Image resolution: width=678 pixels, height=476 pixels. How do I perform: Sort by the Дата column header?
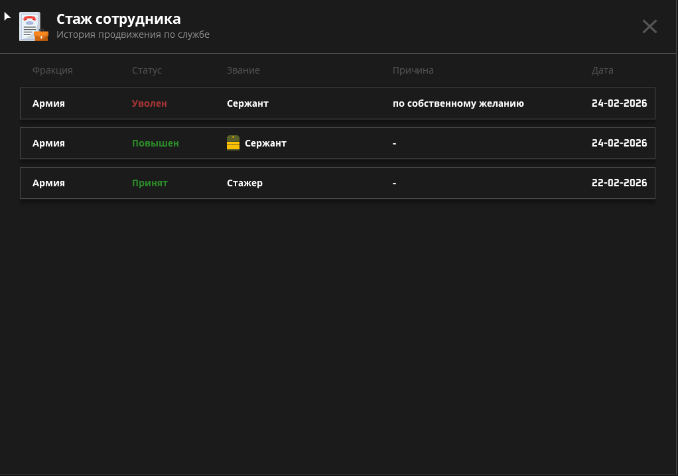coord(602,70)
